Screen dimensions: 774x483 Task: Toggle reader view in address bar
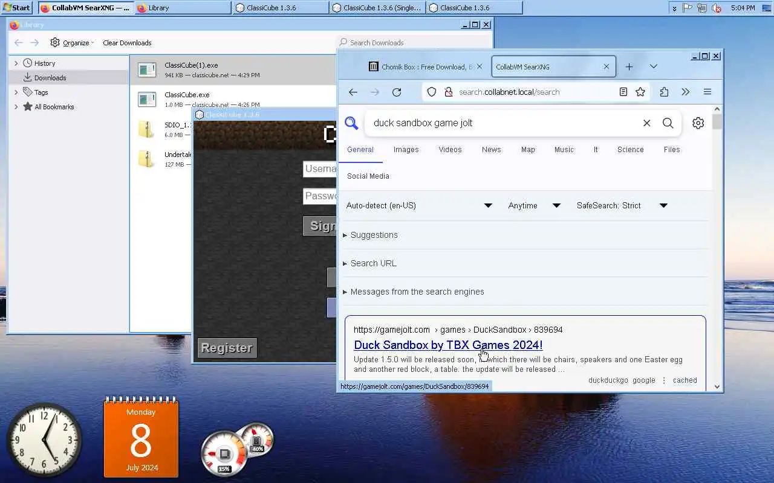(623, 92)
